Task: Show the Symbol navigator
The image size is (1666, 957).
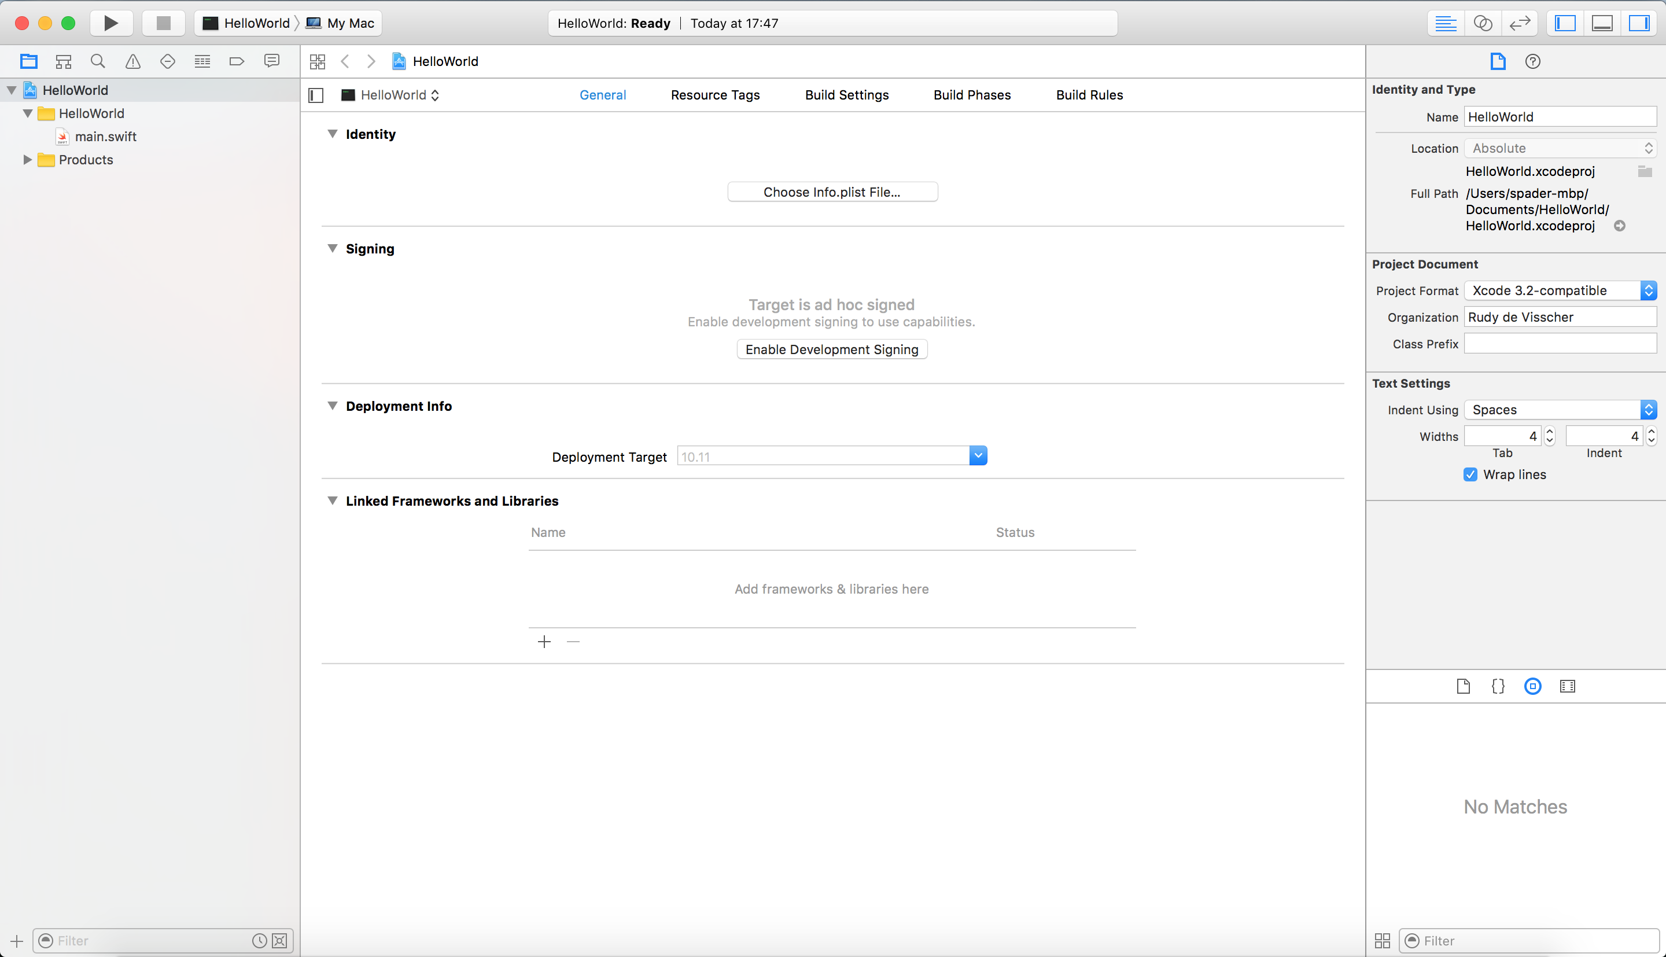Action: tap(63, 61)
